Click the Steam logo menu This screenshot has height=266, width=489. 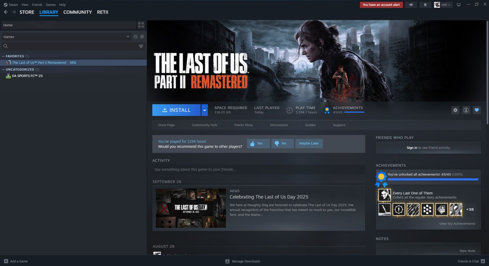pyautogui.click(x=11, y=5)
